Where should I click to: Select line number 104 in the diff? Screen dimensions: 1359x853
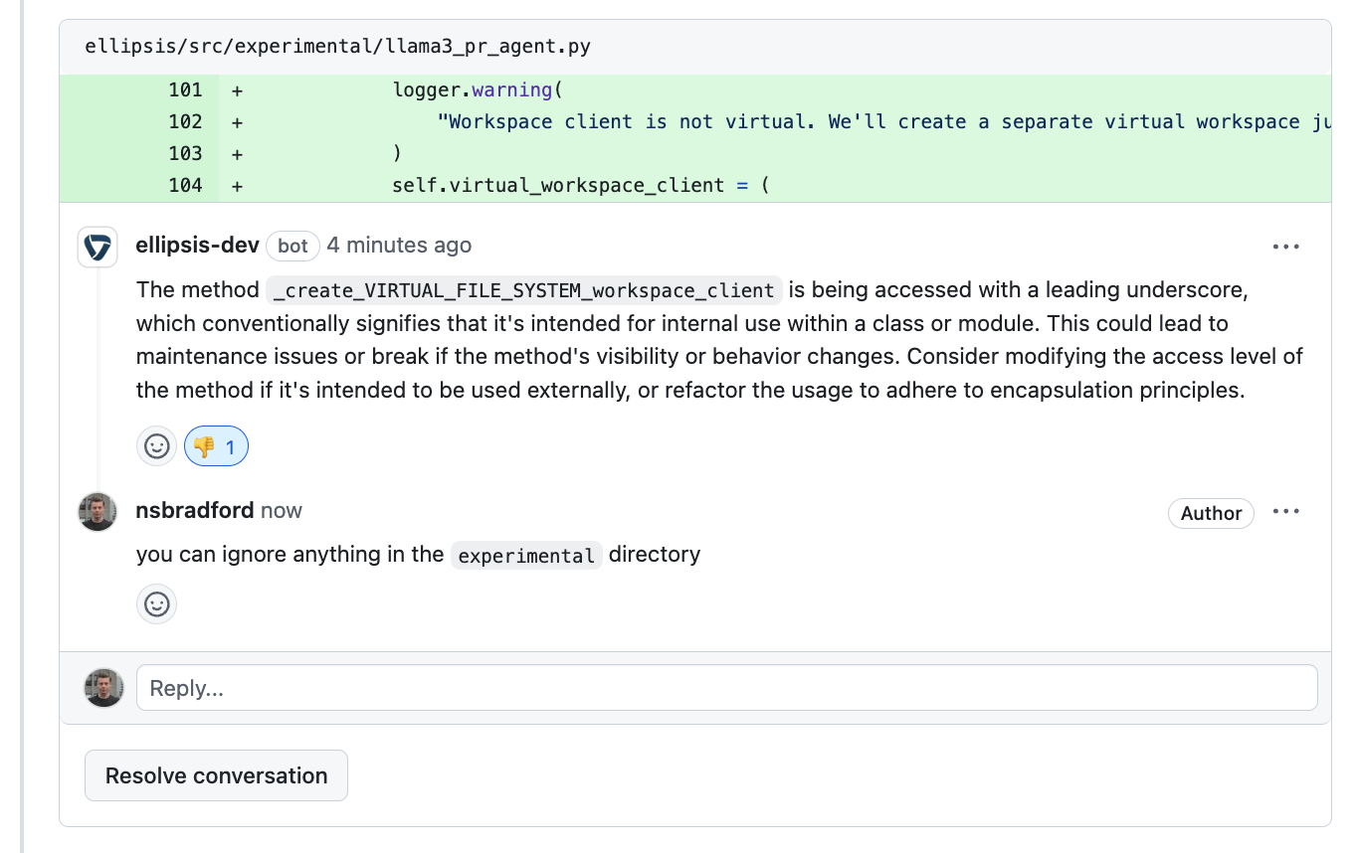[185, 185]
